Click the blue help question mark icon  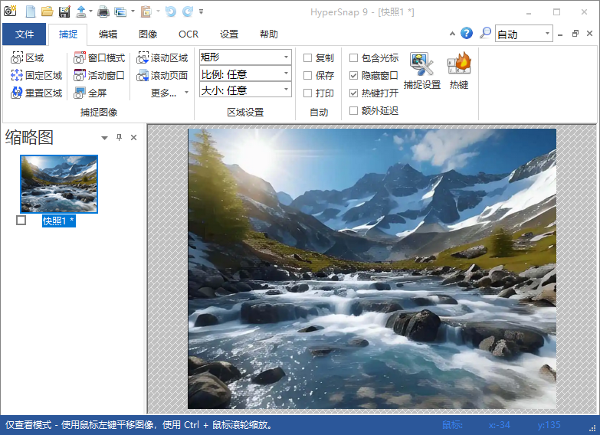[x=466, y=34]
